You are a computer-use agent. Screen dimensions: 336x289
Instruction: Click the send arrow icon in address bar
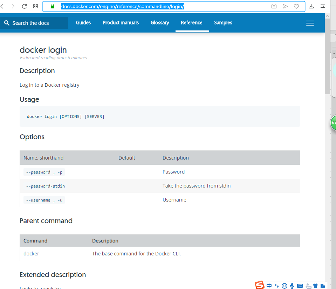point(285,6)
